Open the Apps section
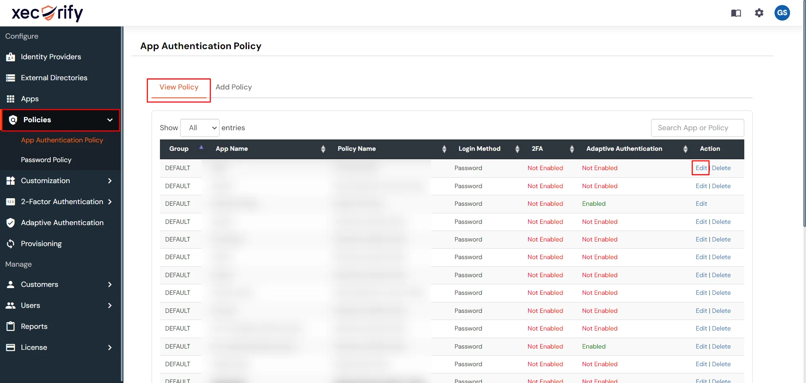 [29, 99]
